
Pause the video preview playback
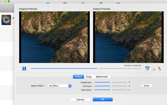(24, 69)
